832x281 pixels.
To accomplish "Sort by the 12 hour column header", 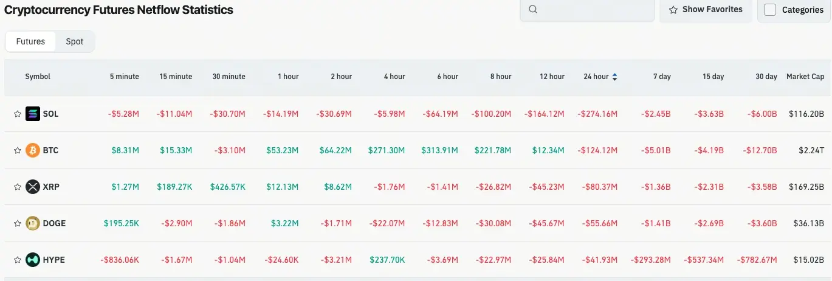I will point(552,77).
